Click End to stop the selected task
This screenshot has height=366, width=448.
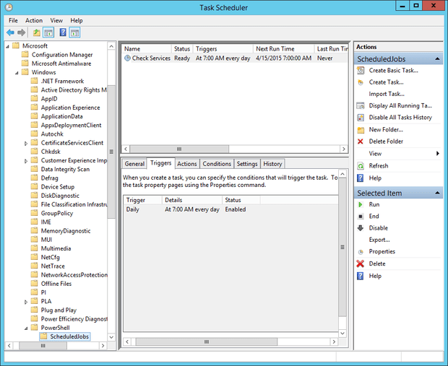[x=374, y=216]
